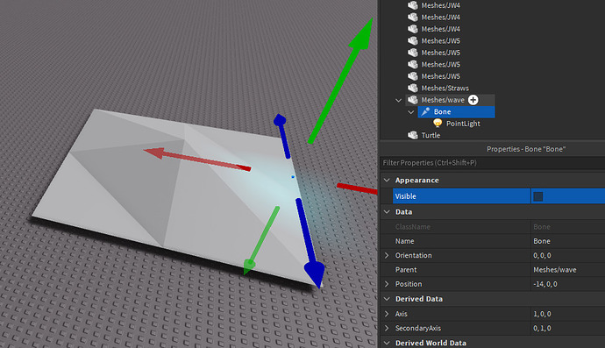
Task: Click the Bone icon in the Explorer
Action: coord(425,112)
